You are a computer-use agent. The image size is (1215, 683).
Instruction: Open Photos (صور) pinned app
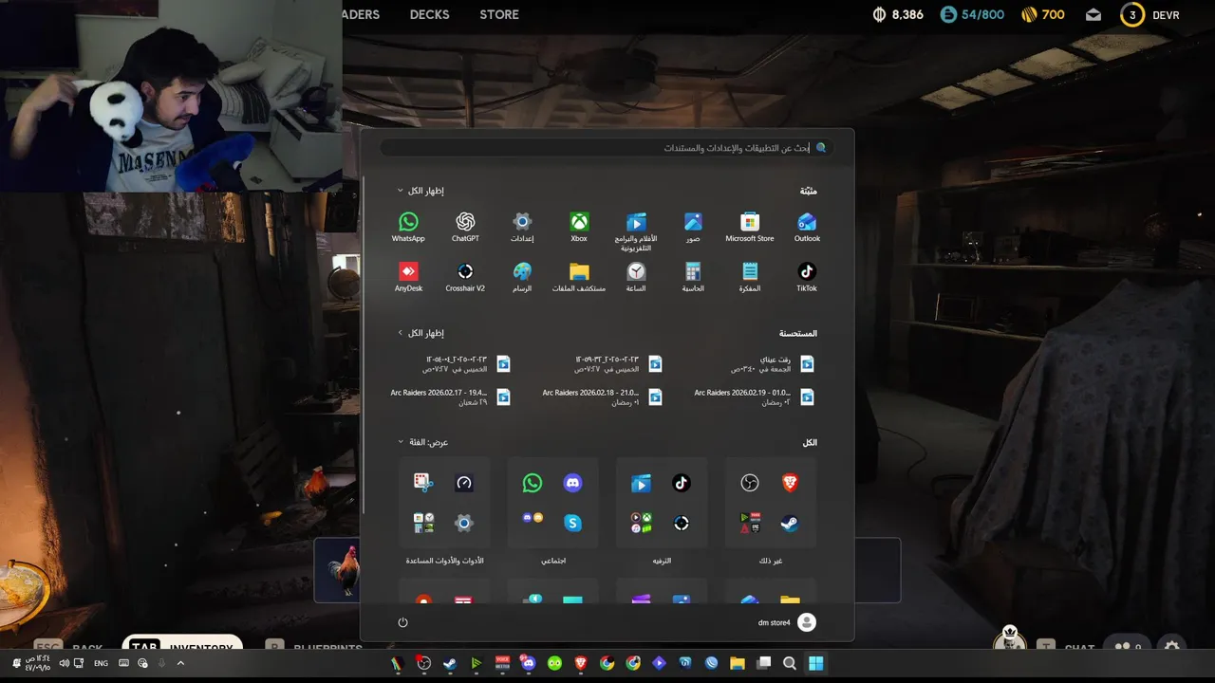(x=693, y=227)
